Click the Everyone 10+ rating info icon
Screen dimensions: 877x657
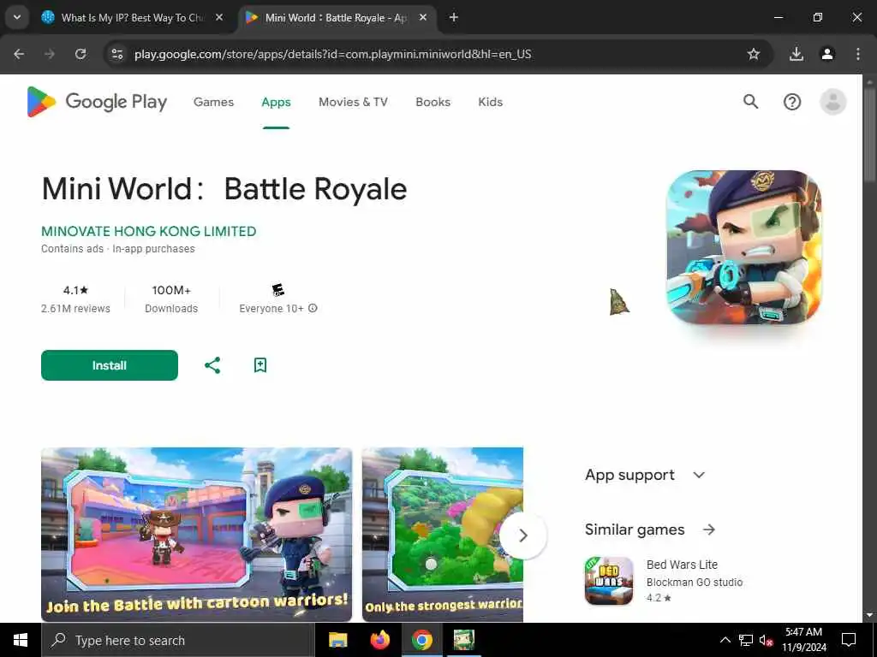313,308
